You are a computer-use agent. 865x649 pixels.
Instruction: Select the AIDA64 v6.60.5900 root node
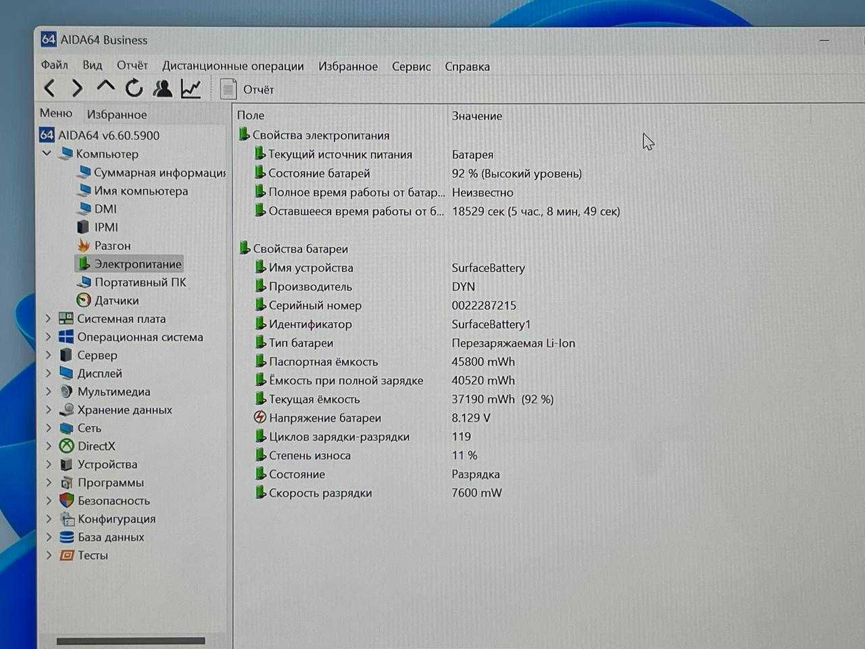(100, 135)
